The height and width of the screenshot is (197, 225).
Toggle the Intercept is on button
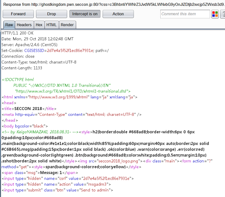(x=85, y=14)
